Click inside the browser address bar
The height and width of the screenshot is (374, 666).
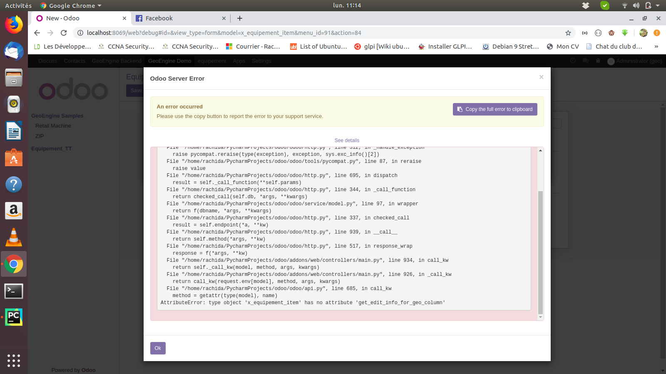(291, 33)
